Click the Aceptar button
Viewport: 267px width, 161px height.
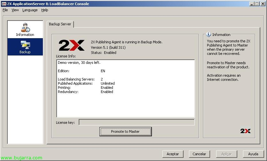pos(173,154)
